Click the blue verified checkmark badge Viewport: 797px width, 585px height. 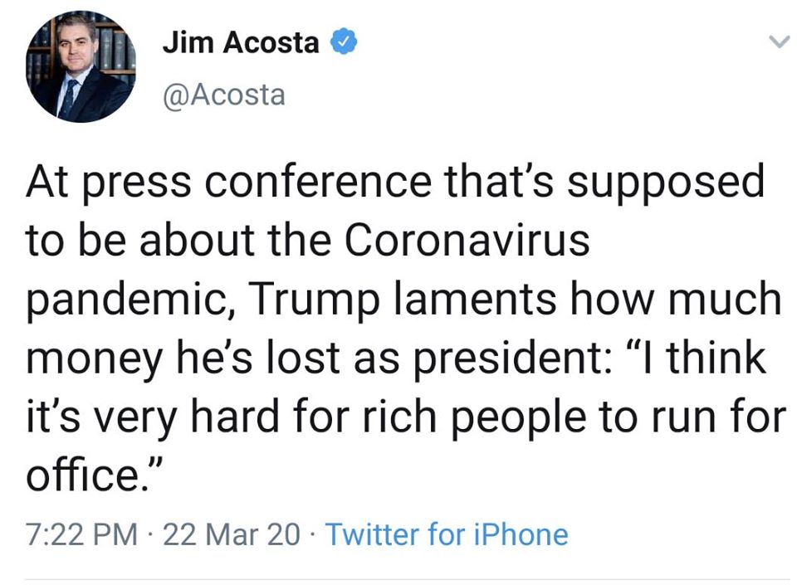(345, 42)
